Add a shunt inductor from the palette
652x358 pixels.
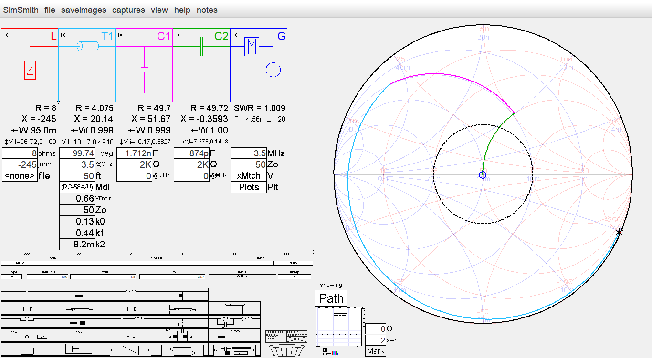coord(183,295)
